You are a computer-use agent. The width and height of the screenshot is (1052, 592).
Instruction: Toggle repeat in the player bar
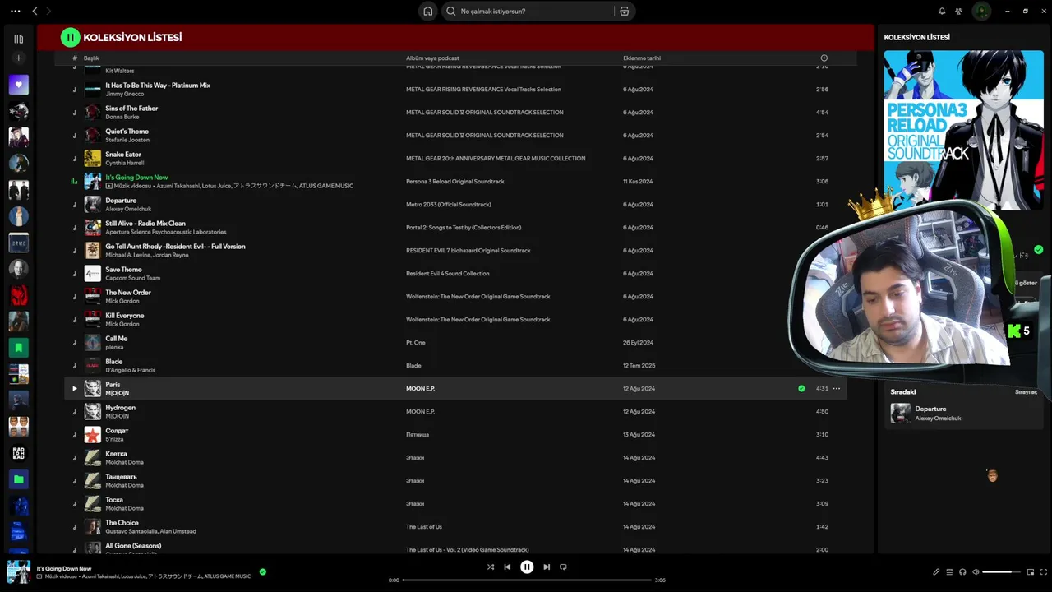pyautogui.click(x=563, y=567)
